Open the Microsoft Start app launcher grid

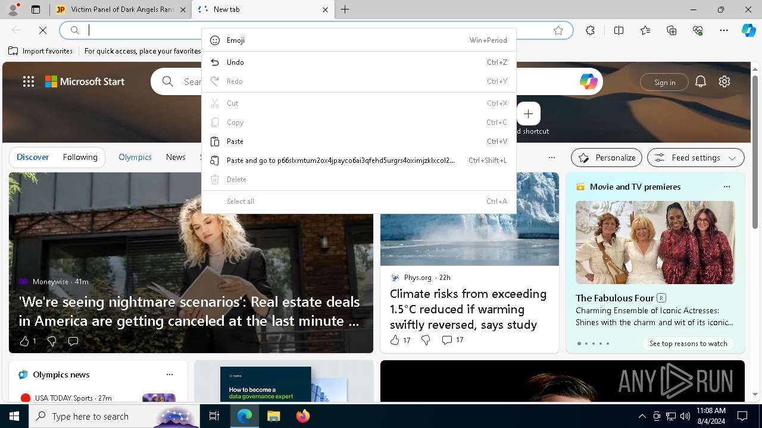[29, 81]
